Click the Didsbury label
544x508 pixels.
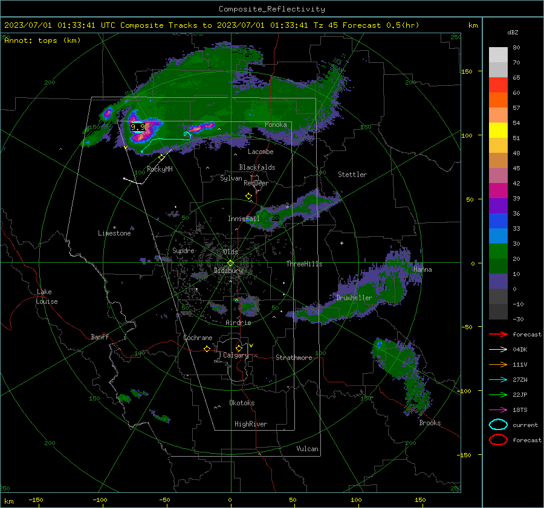(228, 271)
